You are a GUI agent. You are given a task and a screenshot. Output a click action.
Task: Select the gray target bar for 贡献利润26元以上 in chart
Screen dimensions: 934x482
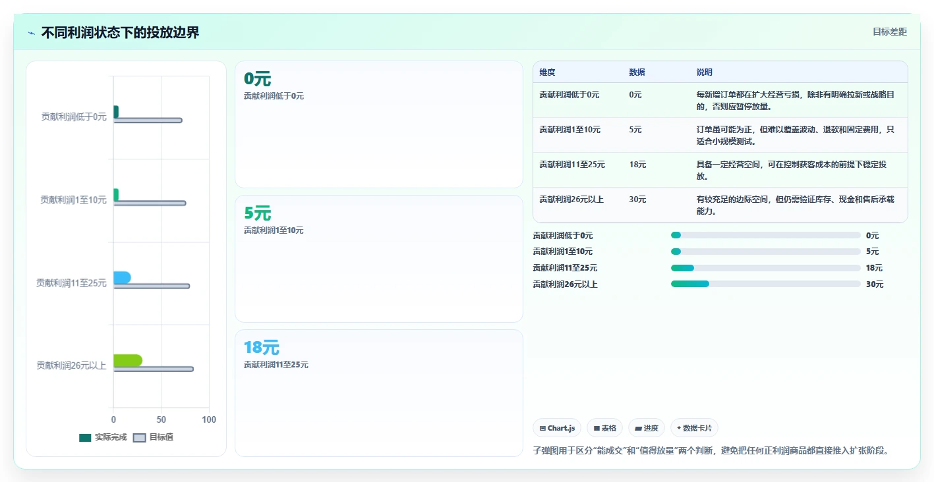click(154, 369)
